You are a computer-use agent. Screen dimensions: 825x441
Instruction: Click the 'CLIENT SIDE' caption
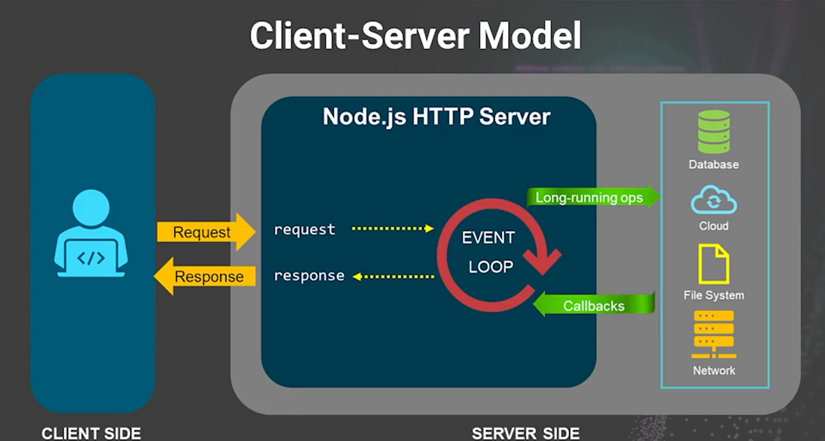pos(91,433)
